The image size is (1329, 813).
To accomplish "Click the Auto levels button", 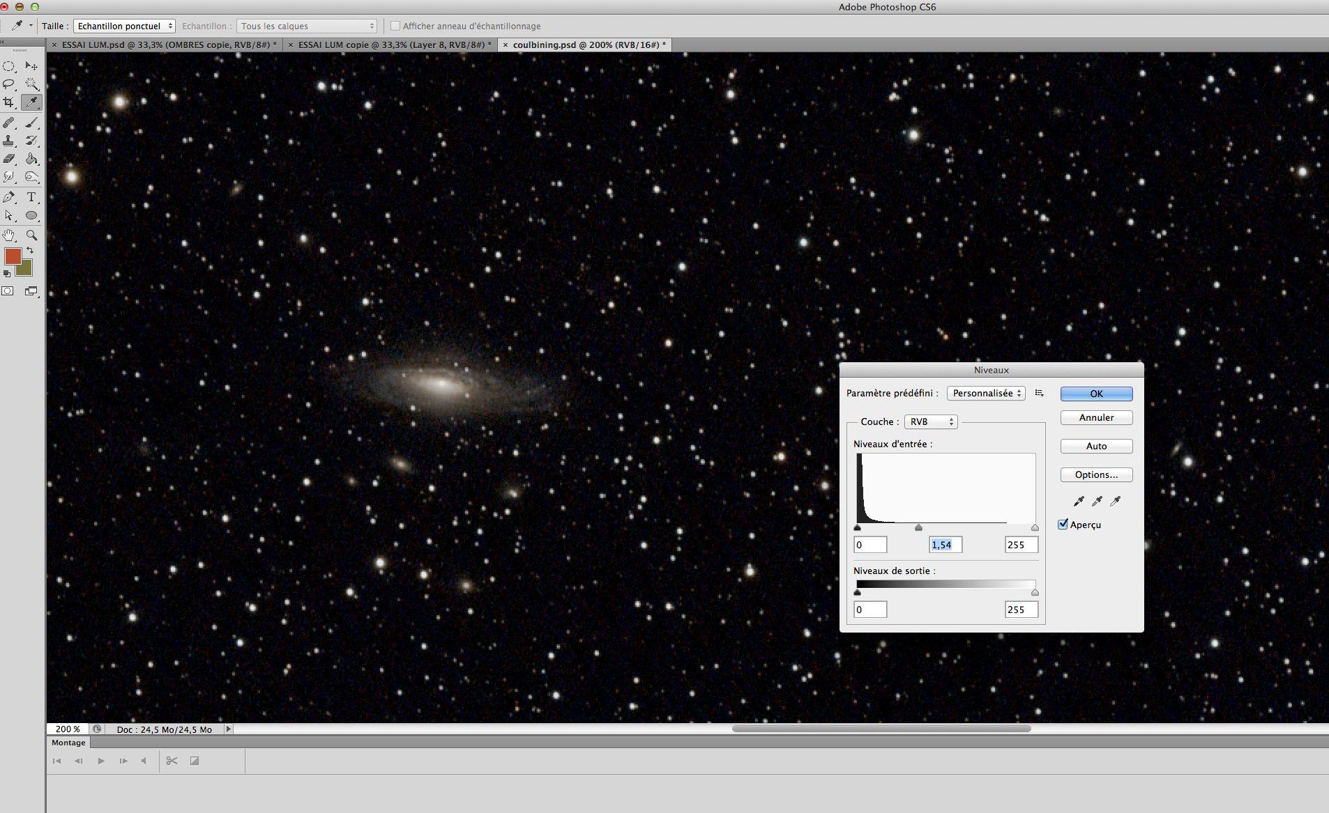I will [1096, 447].
